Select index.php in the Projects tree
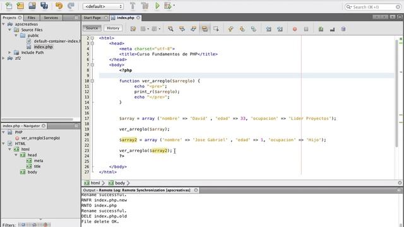 click(43, 47)
